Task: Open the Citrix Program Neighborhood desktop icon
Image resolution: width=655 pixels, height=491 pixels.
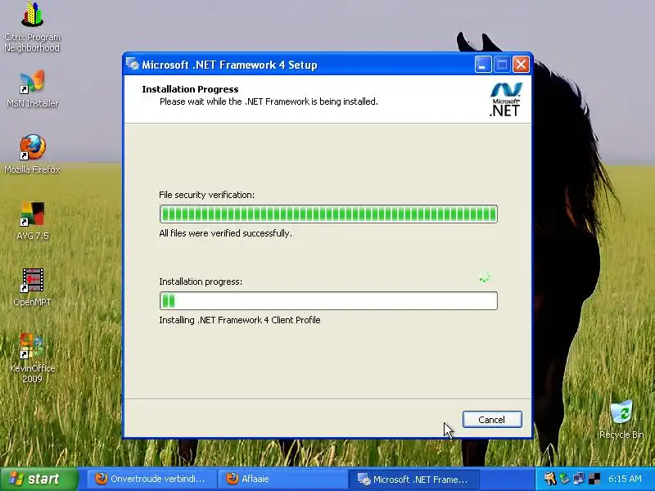Action: pyautogui.click(x=32, y=27)
